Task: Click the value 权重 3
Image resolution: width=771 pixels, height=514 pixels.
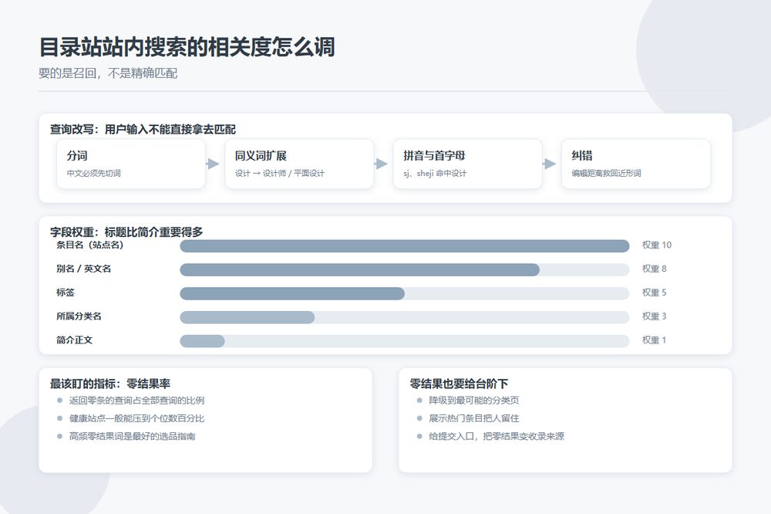Action: (654, 316)
